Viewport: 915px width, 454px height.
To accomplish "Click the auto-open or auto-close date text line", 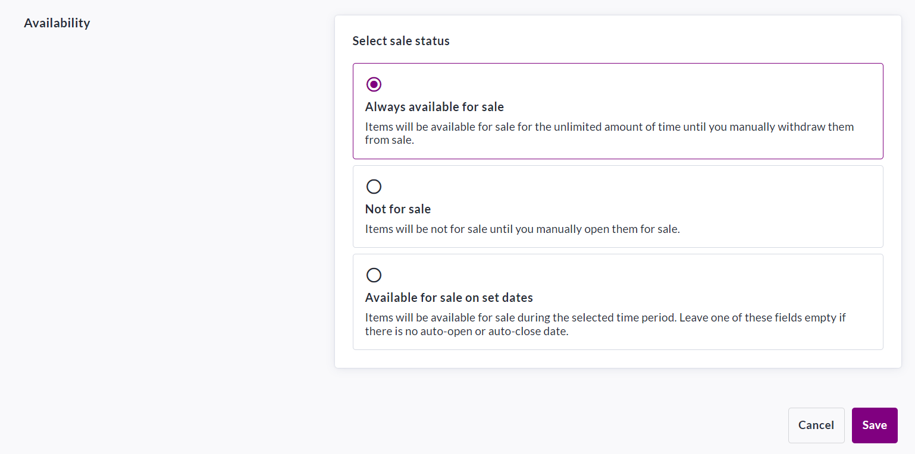I will (466, 332).
